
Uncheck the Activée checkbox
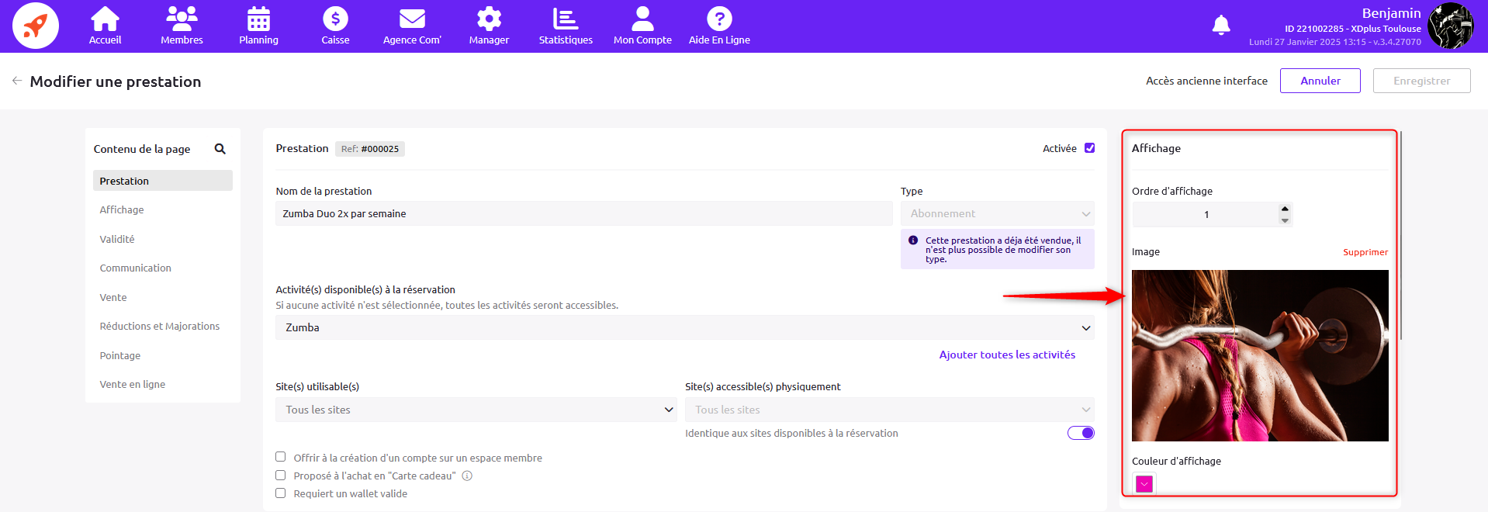pos(1089,148)
